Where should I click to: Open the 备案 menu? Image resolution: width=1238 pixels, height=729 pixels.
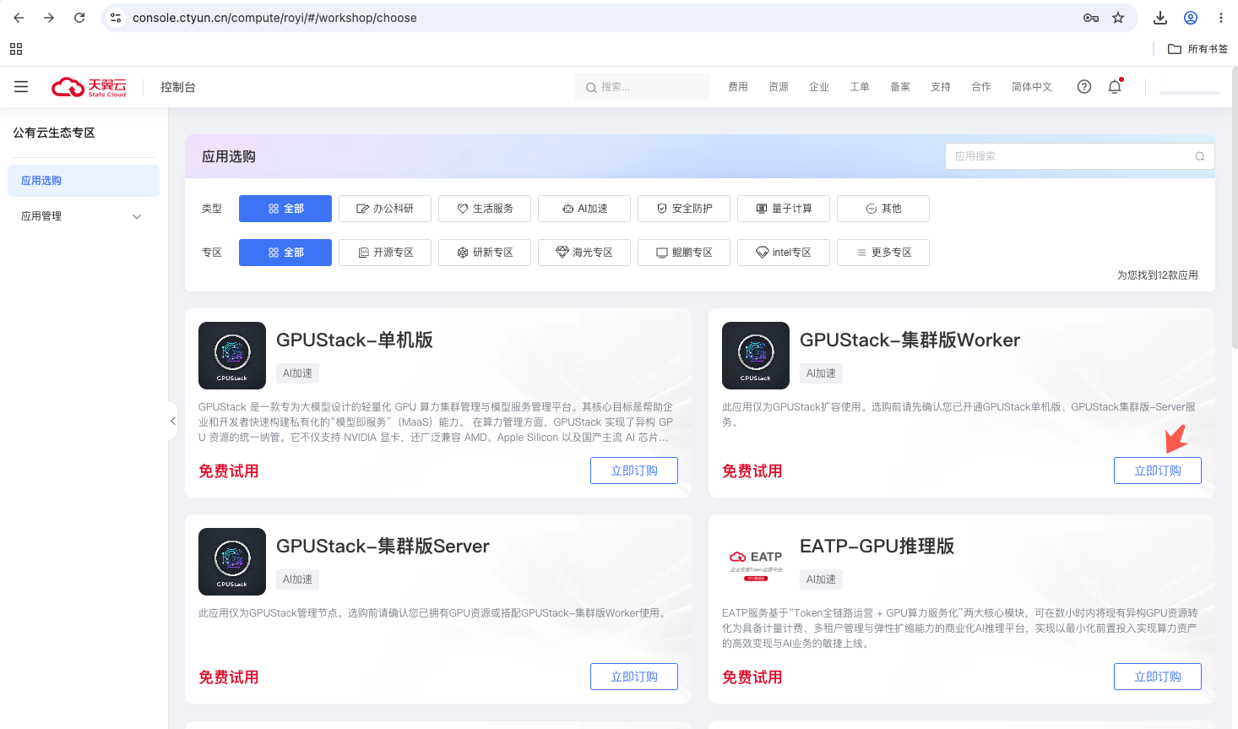point(900,87)
